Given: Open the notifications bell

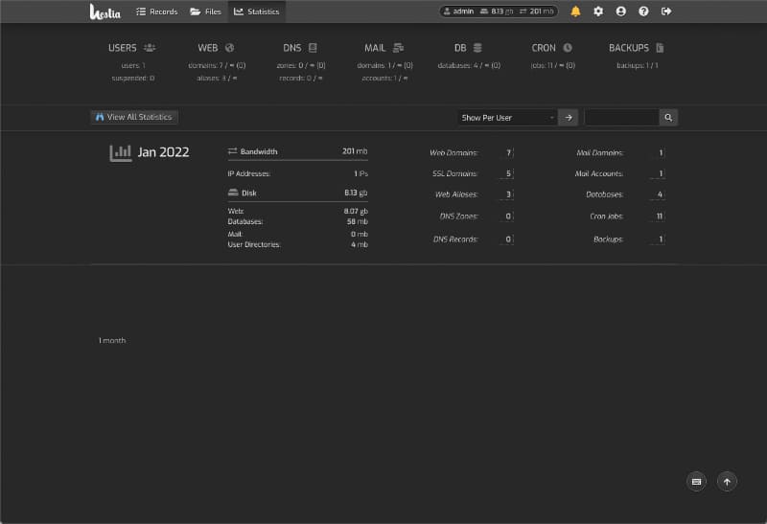Looking at the screenshot, I should (576, 11).
